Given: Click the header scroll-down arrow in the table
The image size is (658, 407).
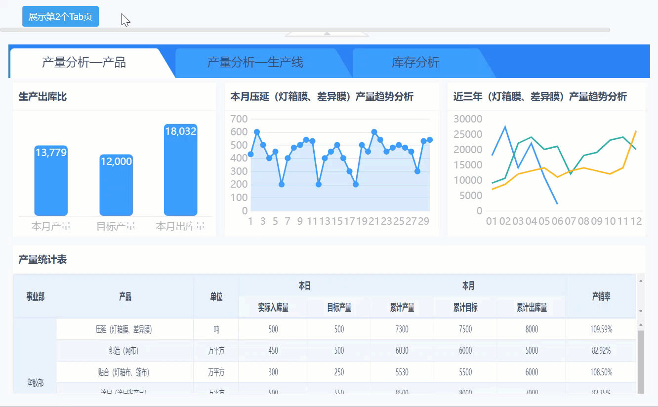Looking at the screenshot, I should point(641,312).
